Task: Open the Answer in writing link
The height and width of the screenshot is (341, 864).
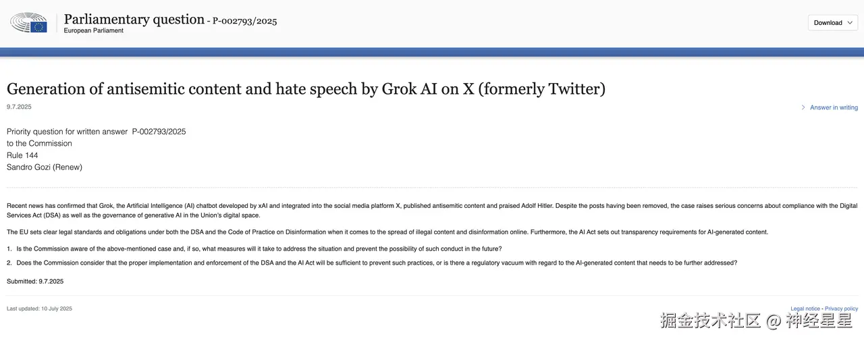Action: [834, 107]
